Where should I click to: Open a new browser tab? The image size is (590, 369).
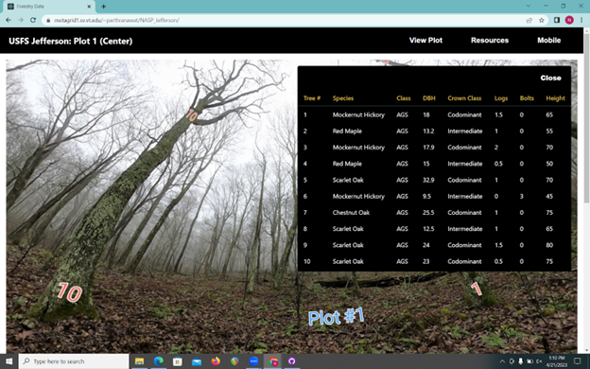pyautogui.click(x=103, y=7)
